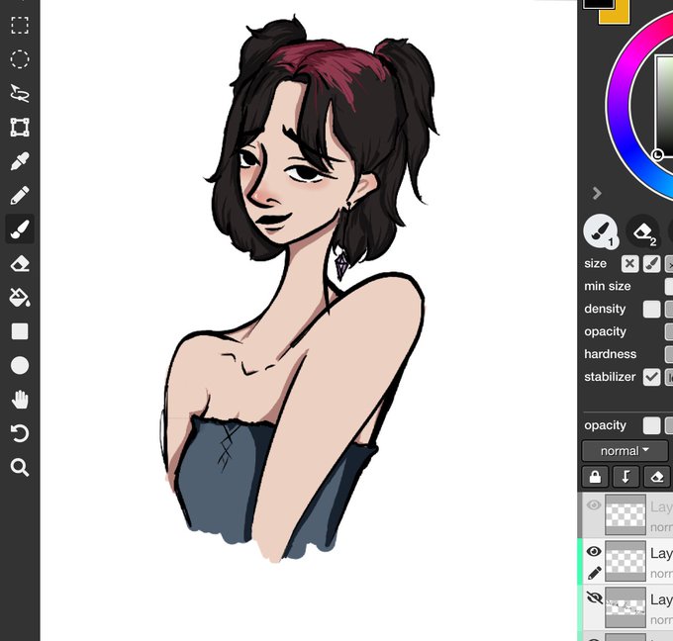Hide the active layer using its eye icon
Image resolution: width=673 pixels, height=641 pixels.
(x=594, y=551)
